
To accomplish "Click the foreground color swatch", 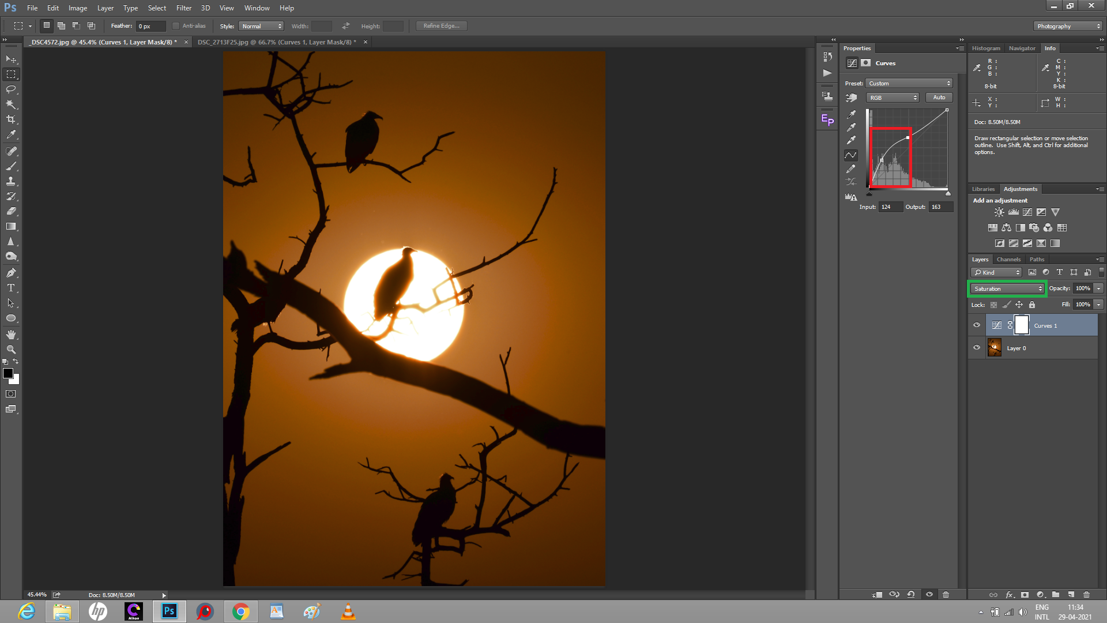I will (8, 373).
